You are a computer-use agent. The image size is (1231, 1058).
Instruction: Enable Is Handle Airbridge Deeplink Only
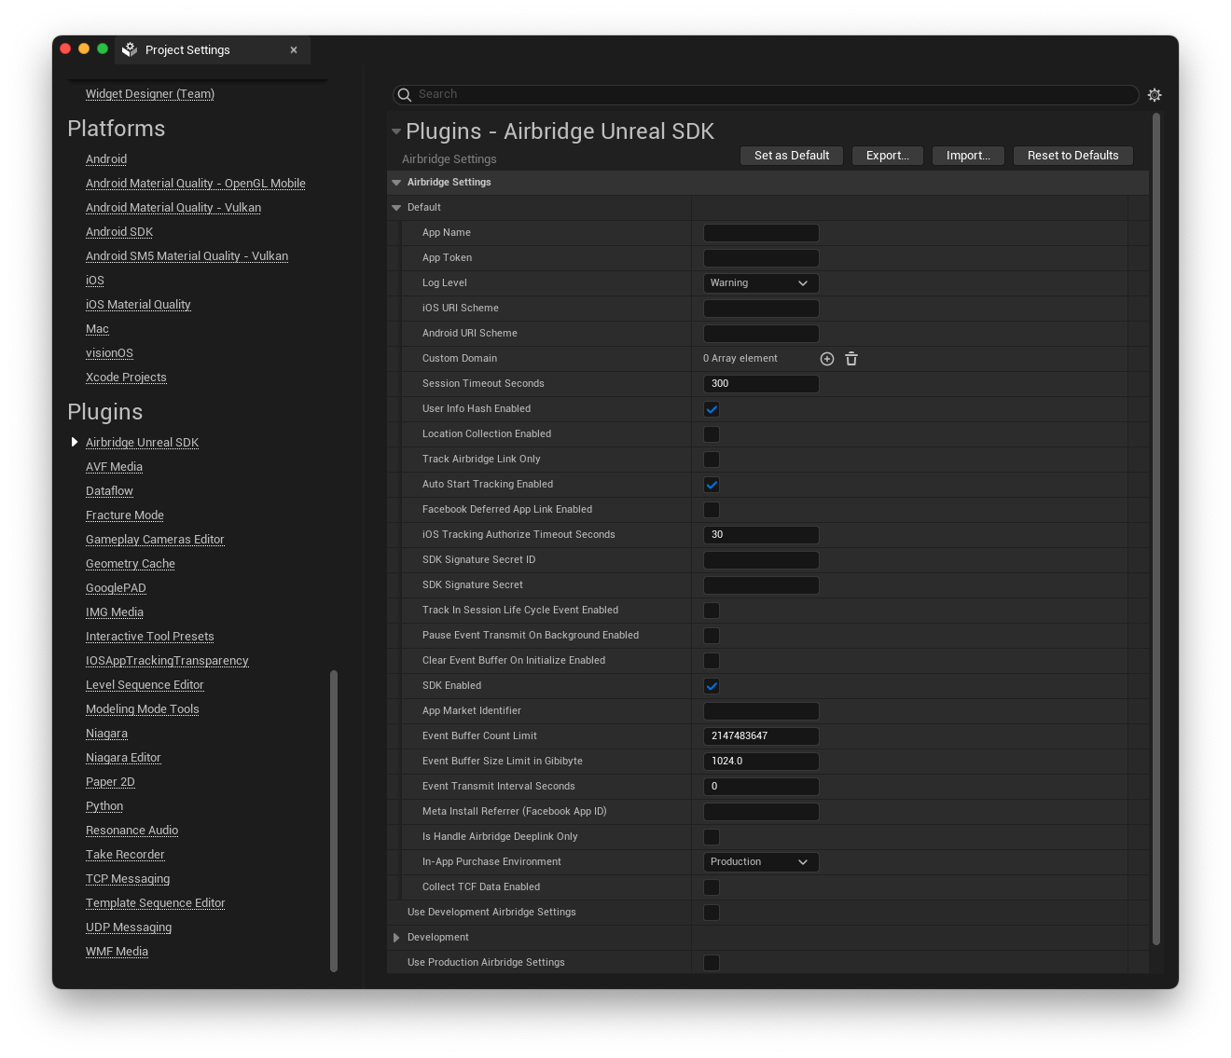(x=712, y=837)
